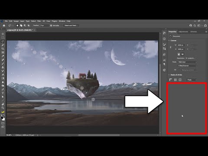208x156 pixels.
Task: Open the File menu
Action: (x=6, y=21)
